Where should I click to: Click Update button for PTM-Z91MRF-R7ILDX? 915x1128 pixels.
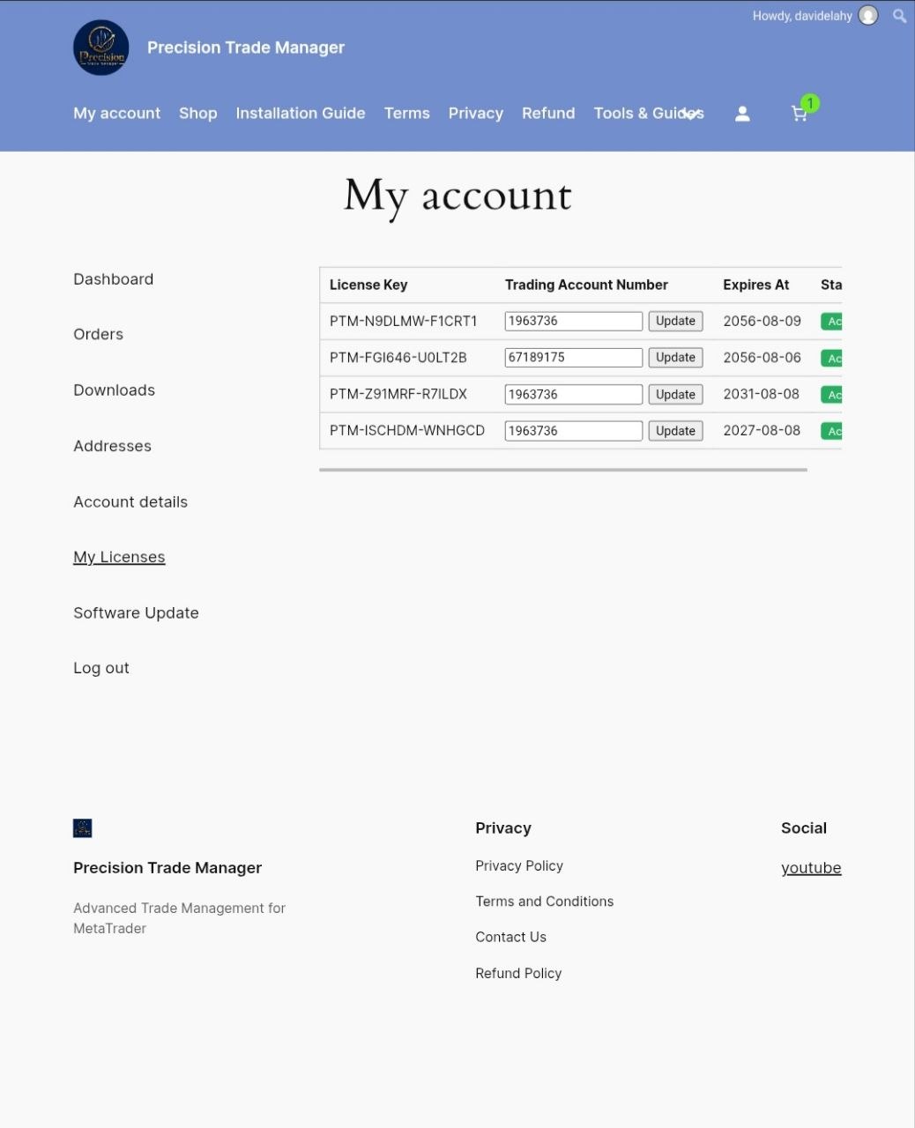tap(675, 394)
